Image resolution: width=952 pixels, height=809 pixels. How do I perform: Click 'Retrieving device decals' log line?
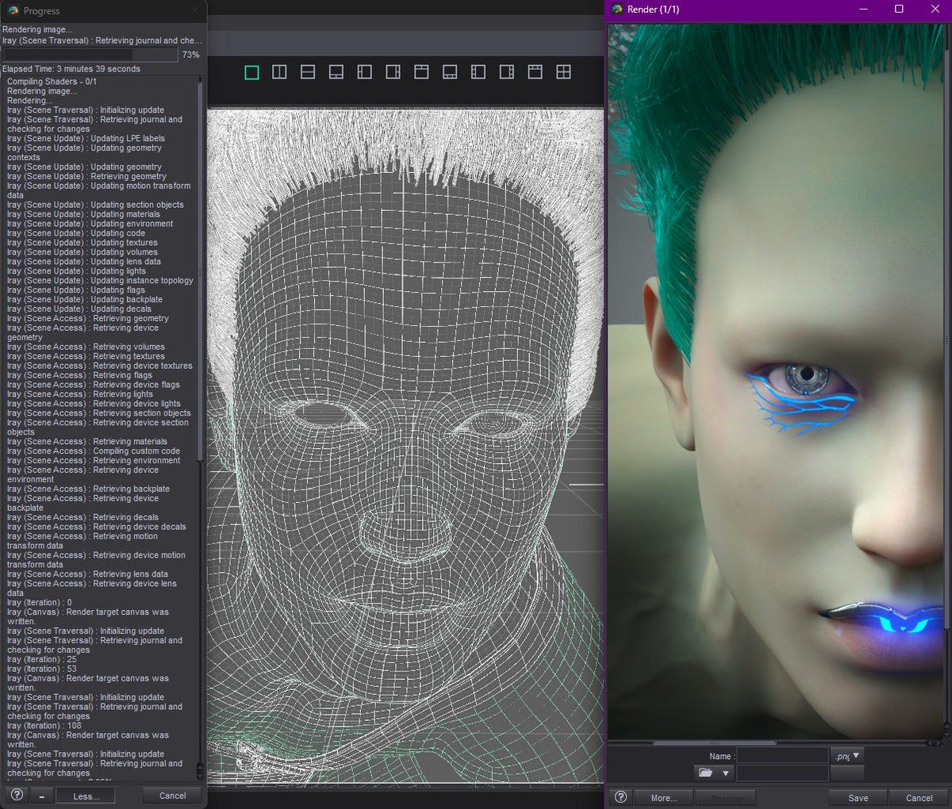[x=97, y=527]
